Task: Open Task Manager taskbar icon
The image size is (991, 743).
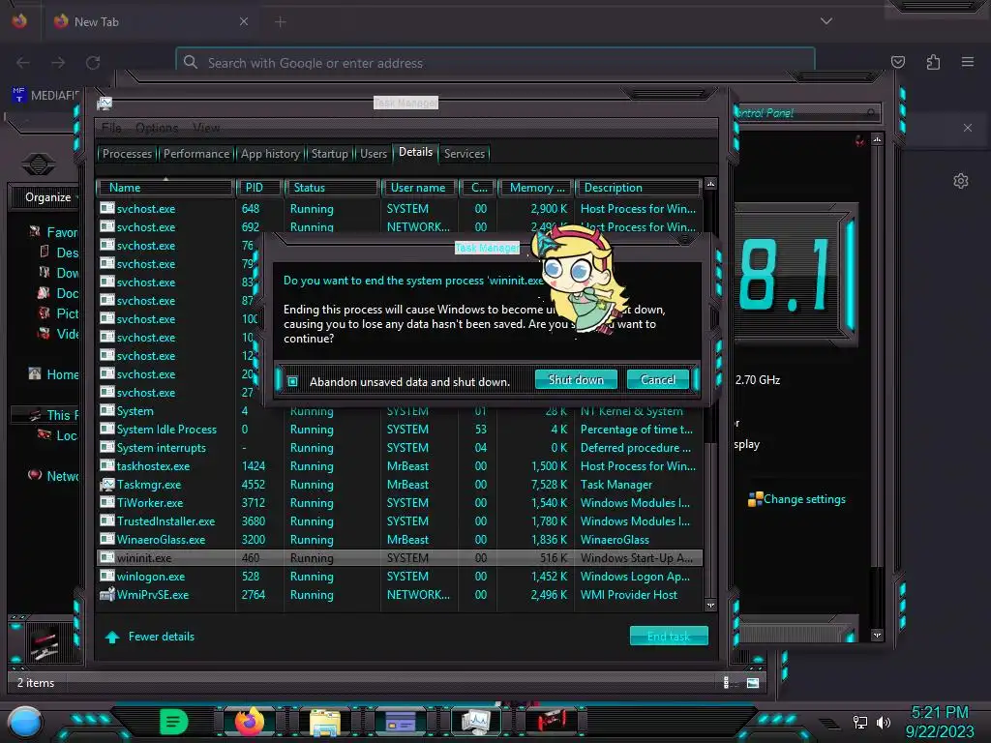Action: pos(476,722)
